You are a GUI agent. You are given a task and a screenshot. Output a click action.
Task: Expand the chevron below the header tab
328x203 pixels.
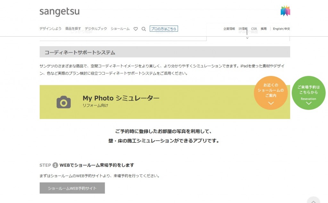pos(247,38)
